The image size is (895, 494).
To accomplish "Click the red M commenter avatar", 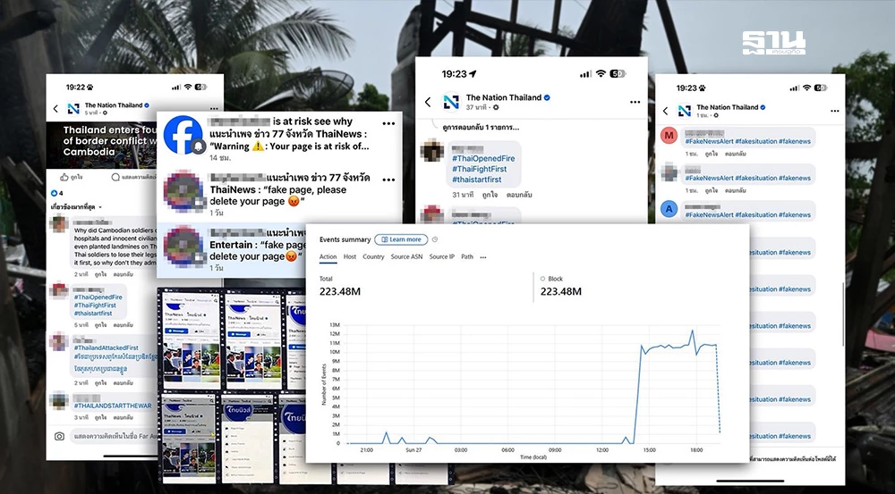I will pyautogui.click(x=668, y=136).
